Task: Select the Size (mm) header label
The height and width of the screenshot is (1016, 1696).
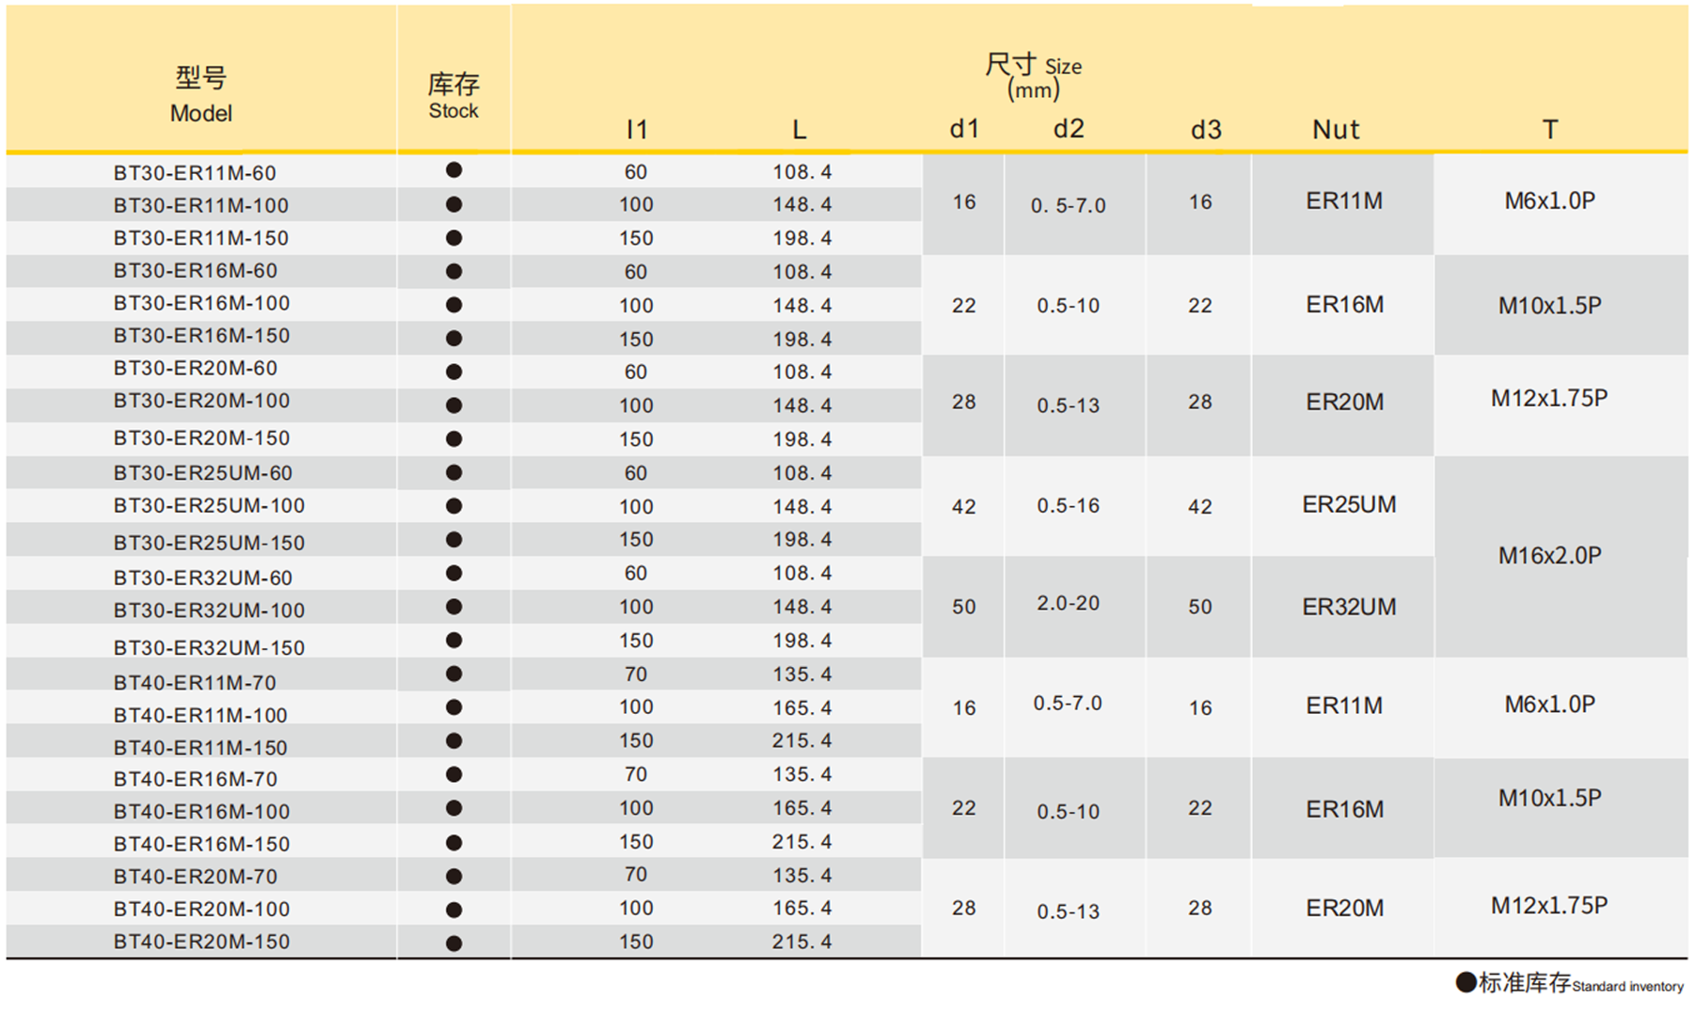Action: click(1033, 77)
